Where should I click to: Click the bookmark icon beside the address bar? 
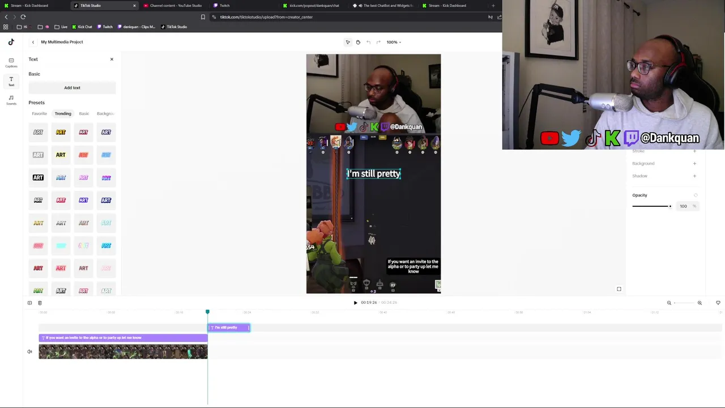203,17
